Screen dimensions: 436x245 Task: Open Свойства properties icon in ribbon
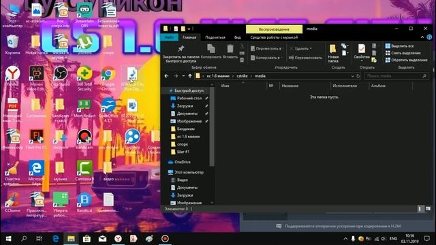[x=362, y=49]
